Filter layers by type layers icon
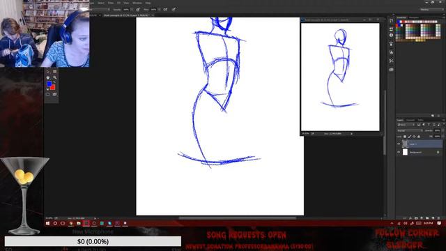446x251 pixels. [429, 125]
